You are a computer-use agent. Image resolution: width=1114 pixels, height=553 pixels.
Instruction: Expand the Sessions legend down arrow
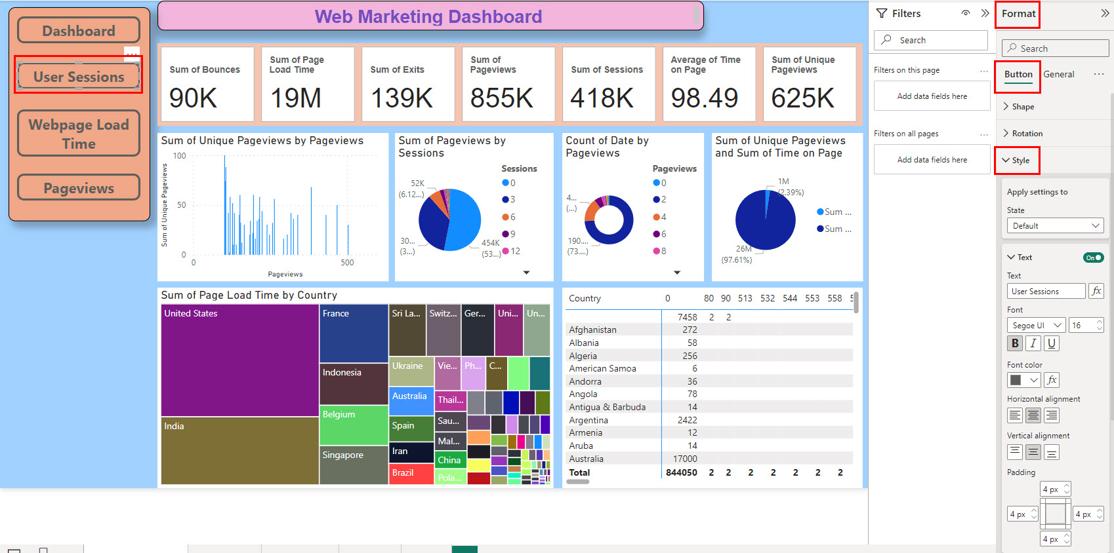[526, 273]
